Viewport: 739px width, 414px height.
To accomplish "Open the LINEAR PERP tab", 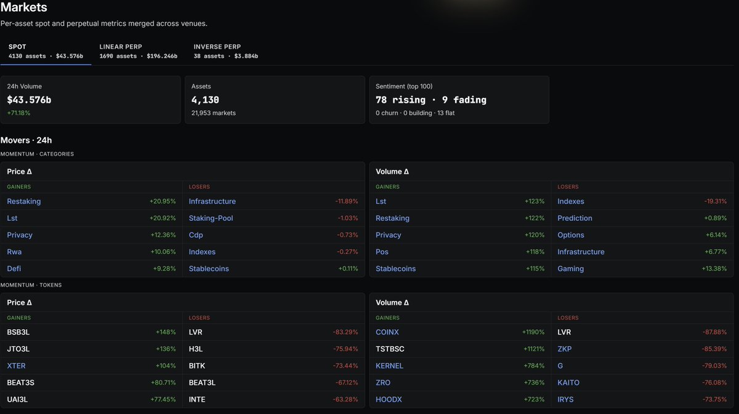I will (x=138, y=51).
